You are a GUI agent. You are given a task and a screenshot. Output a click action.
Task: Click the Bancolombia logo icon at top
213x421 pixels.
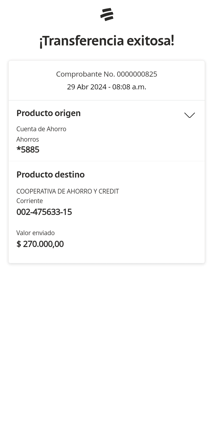(107, 15)
